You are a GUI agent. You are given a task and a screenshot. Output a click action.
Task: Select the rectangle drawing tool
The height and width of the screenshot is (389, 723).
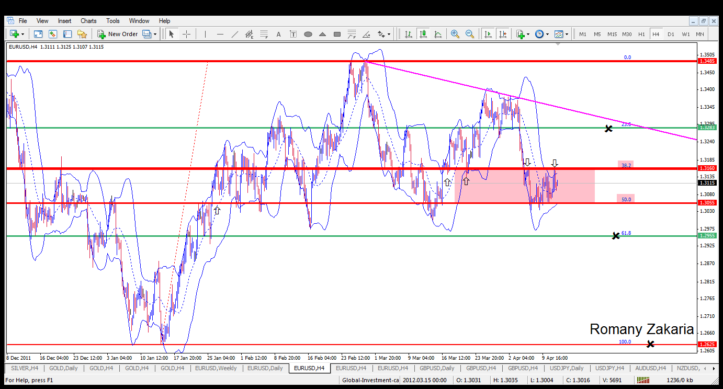pos(337,34)
